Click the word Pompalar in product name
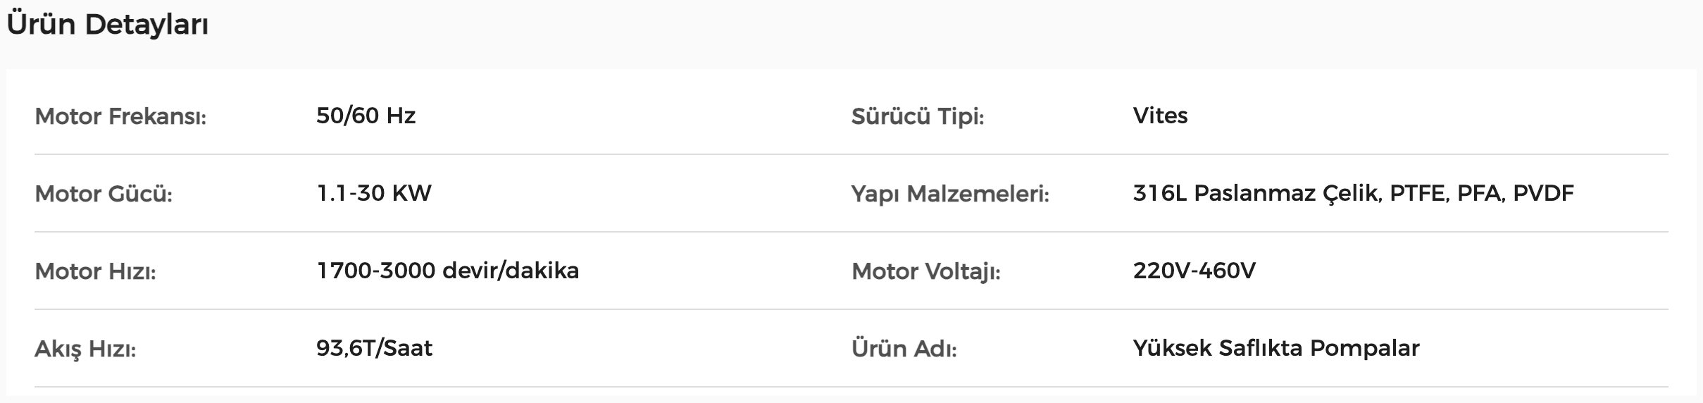The image size is (1703, 403). 1365,348
